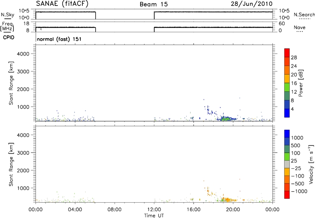The width and height of the screenshot is (315, 218).
Task: Click the "Freq. [MHz]" axis label
Action: click(7, 26)
